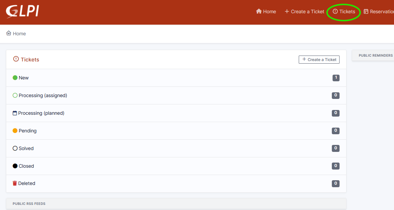Click the black Closed status icon
The height and width of the screenshot is (210, 394).
pyautogui.click(x=15, y=166)
